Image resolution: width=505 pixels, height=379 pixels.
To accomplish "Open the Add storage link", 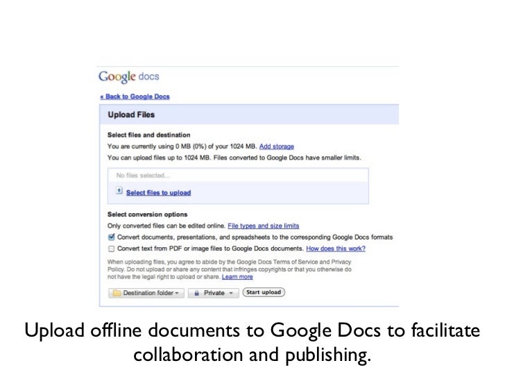I will pyautogui.click(x=276, y=146).
